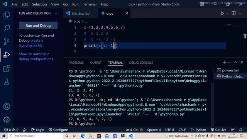The height and width of the screenshot is (139, 247).
Task: Open the Selection menu
Action: pyautogui.click(x=39, y=4)
